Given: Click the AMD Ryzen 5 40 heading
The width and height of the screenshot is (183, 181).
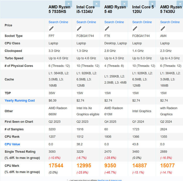Looking at the screenshot, I should (x=115, y=9).
